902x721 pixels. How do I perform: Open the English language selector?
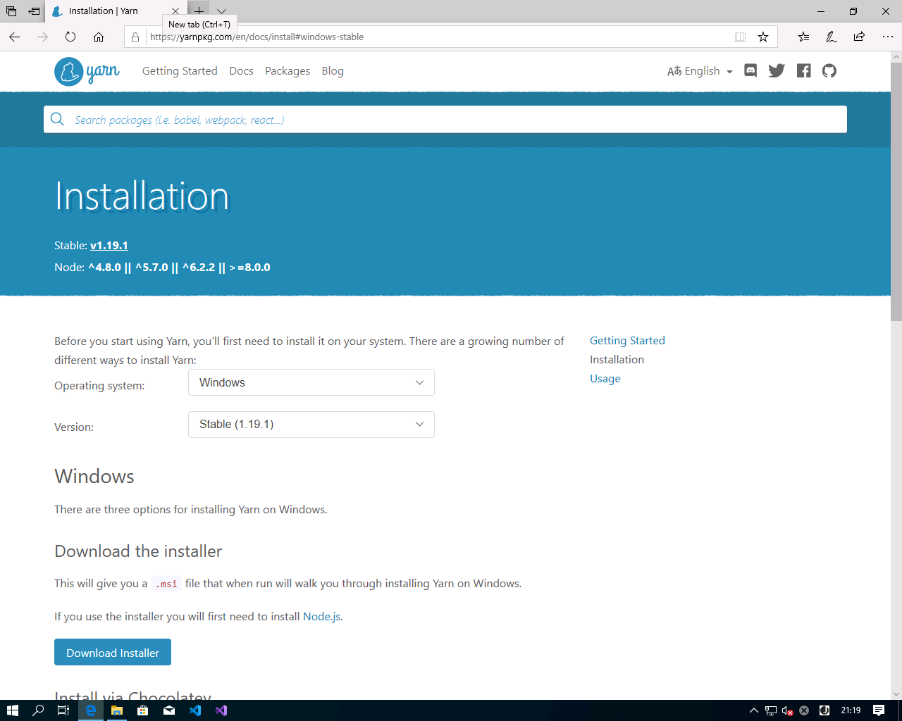(700, 71)
